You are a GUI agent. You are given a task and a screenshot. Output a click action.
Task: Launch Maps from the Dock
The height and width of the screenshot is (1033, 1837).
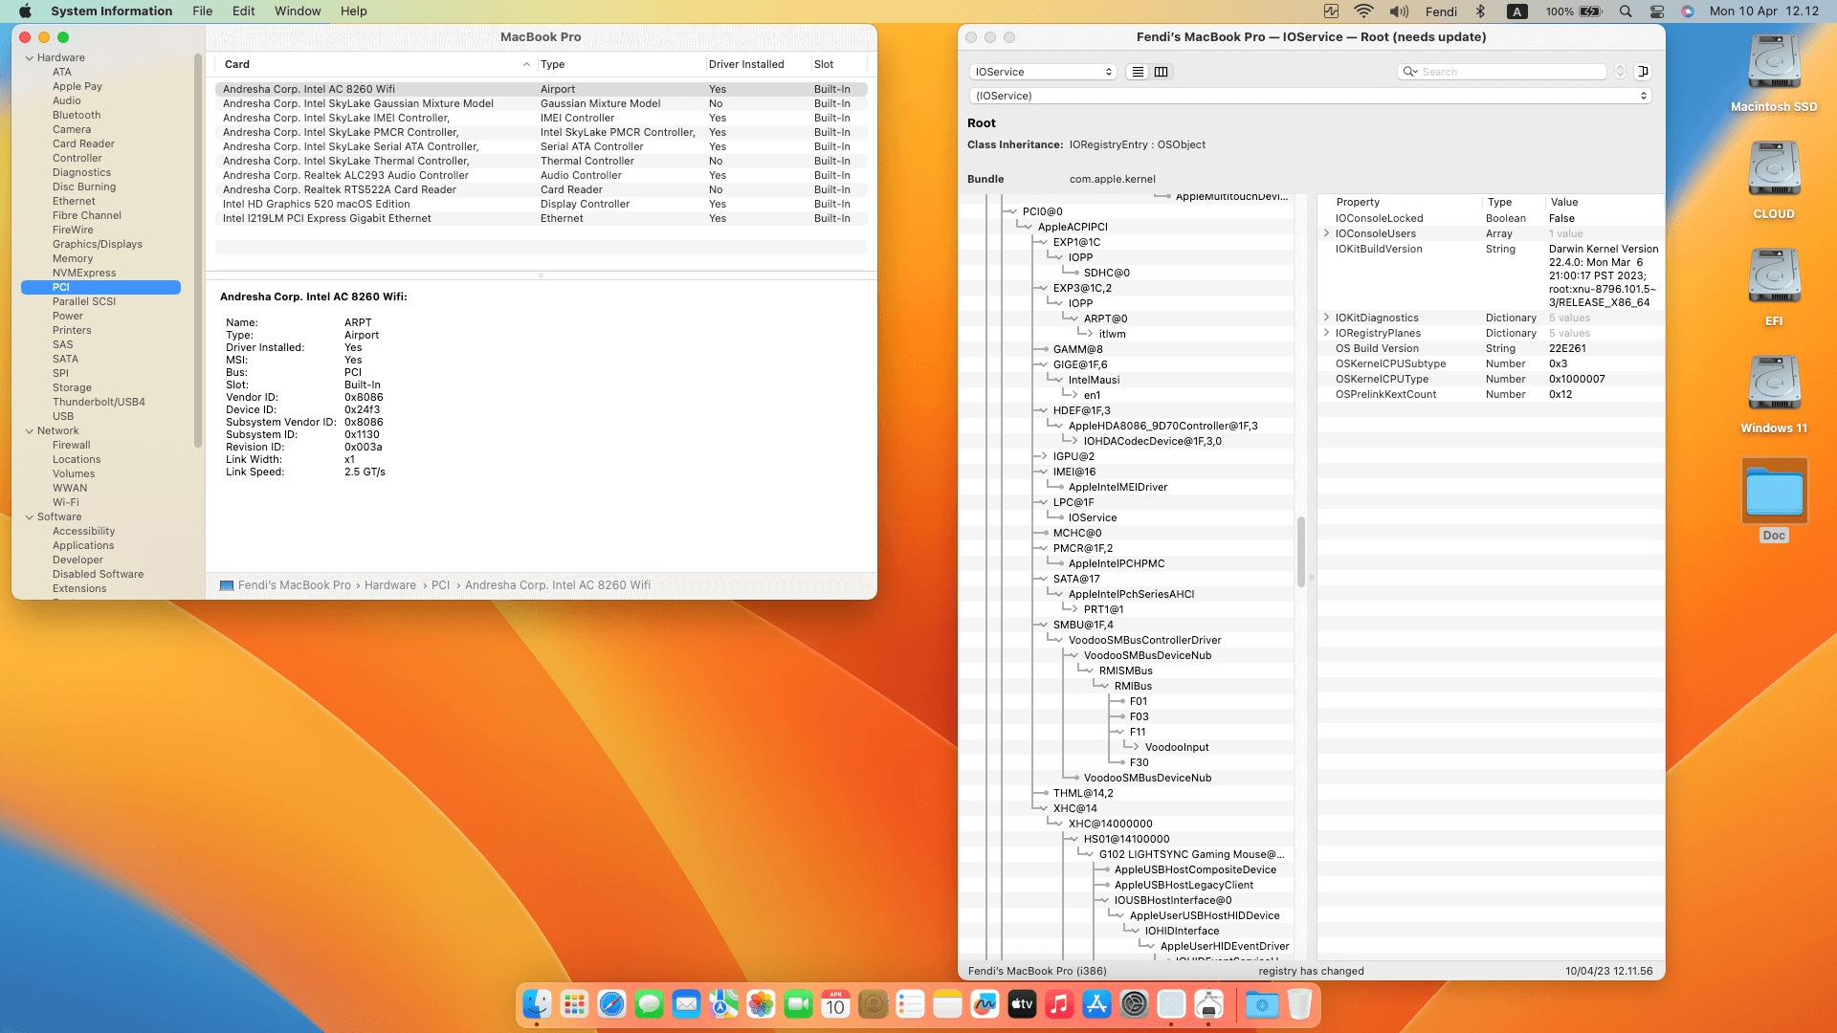click(x=723, y=1003)
